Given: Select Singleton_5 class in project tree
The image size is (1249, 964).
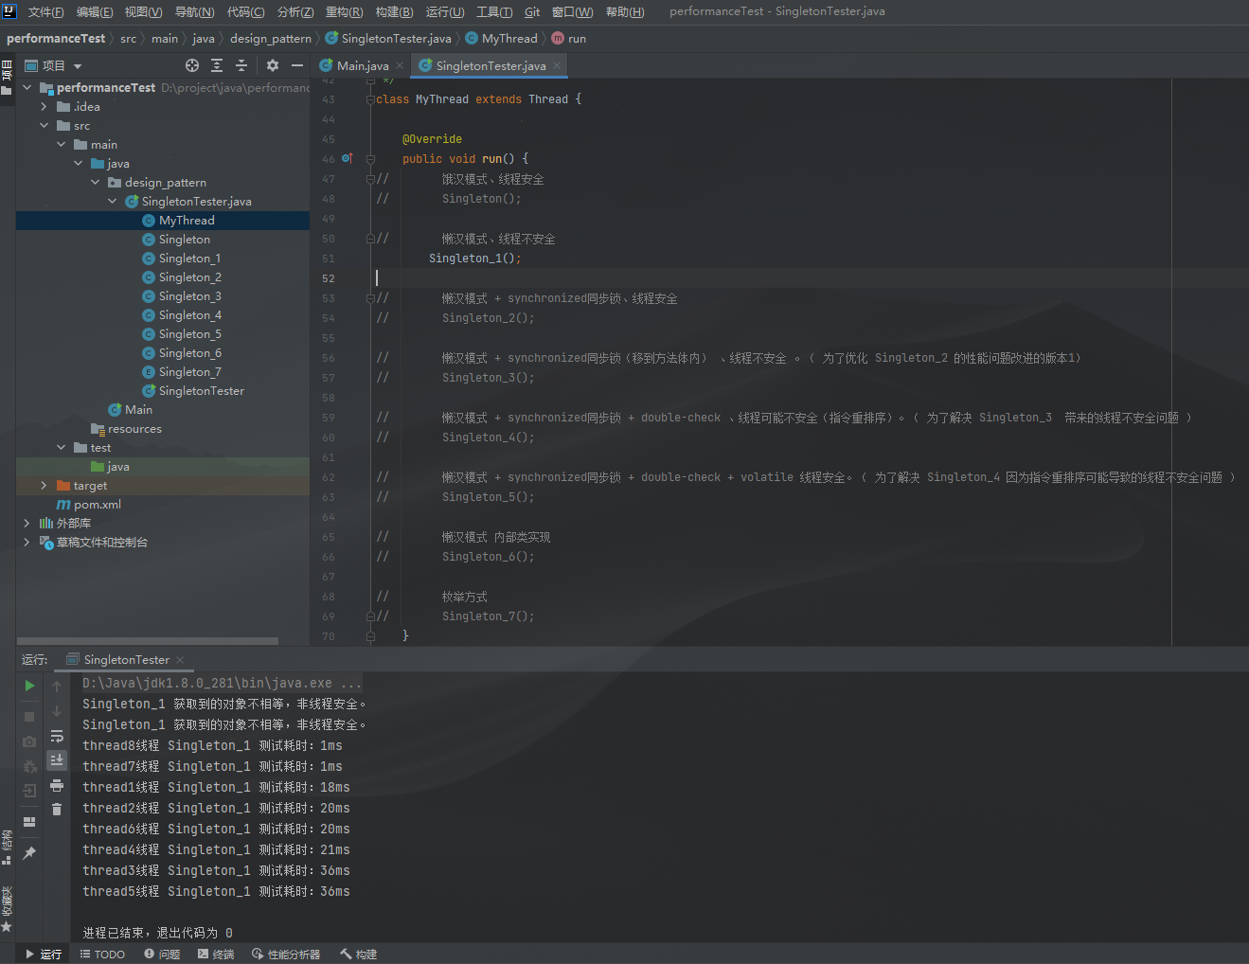Looking at the screenshot, I should 189,334.
